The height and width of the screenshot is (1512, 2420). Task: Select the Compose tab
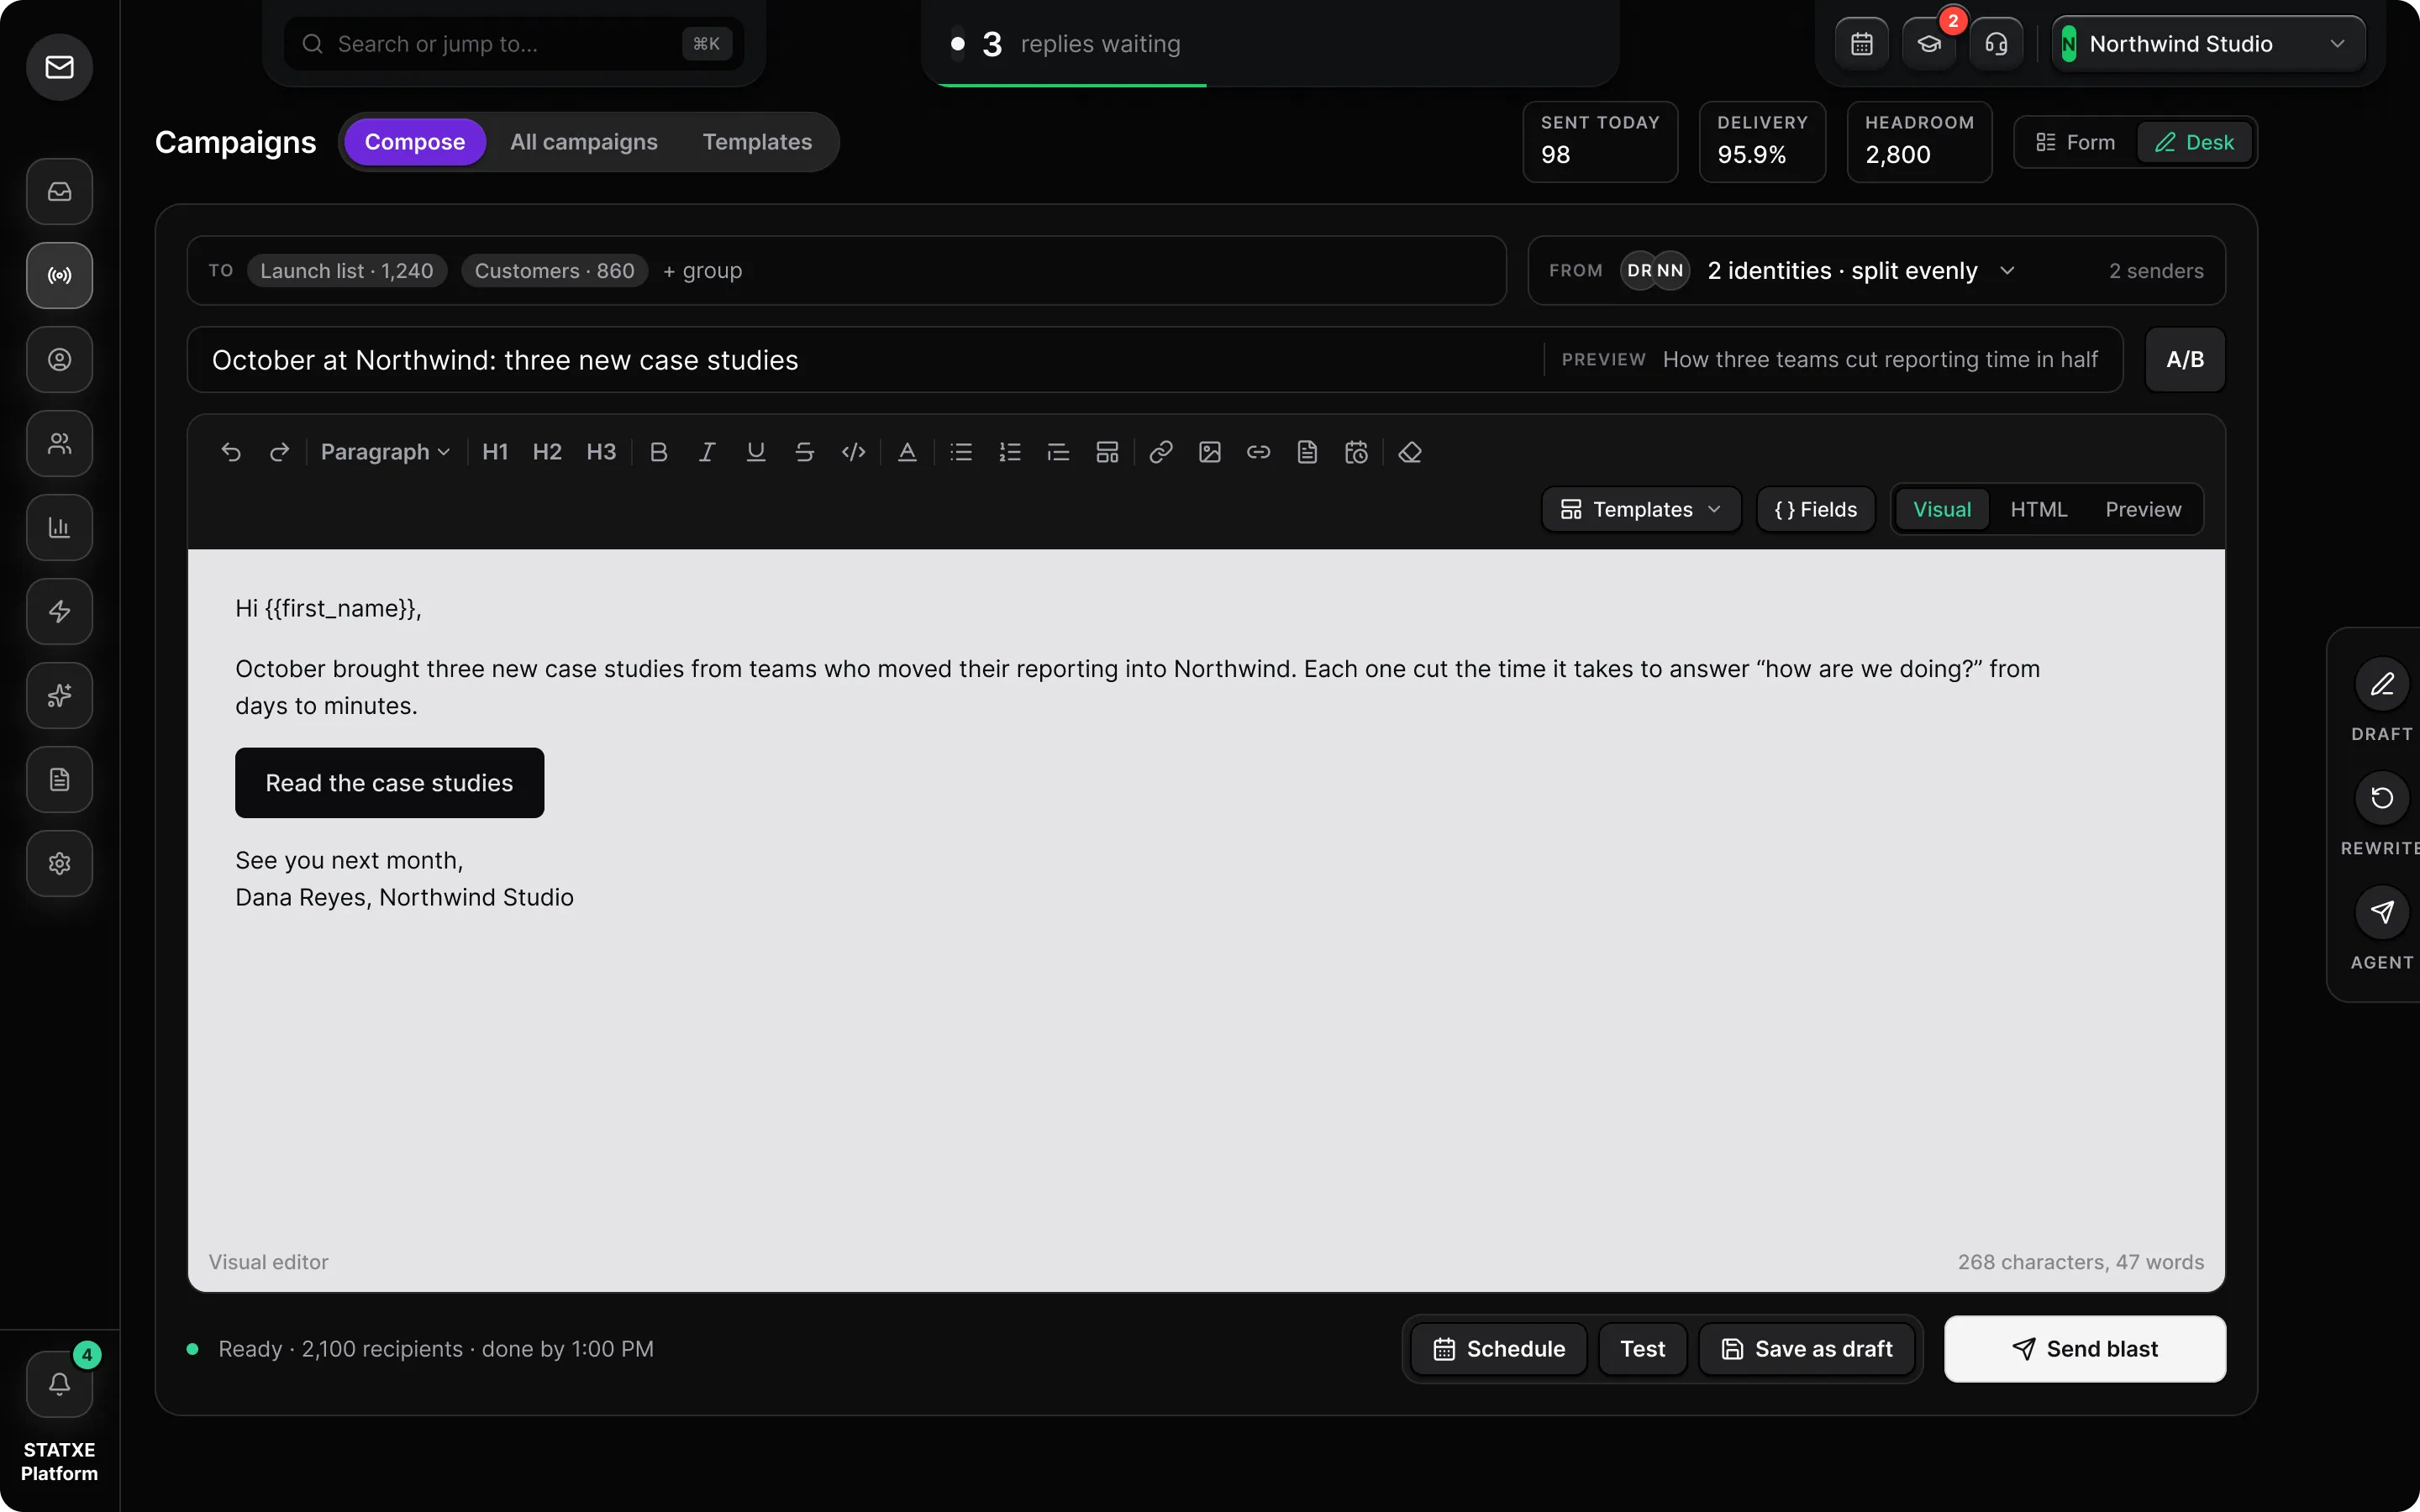click(415, 142)
